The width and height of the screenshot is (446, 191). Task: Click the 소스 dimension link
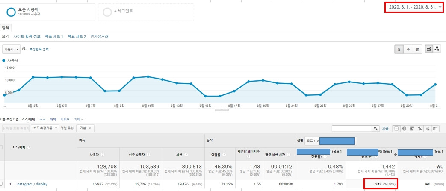42,120
